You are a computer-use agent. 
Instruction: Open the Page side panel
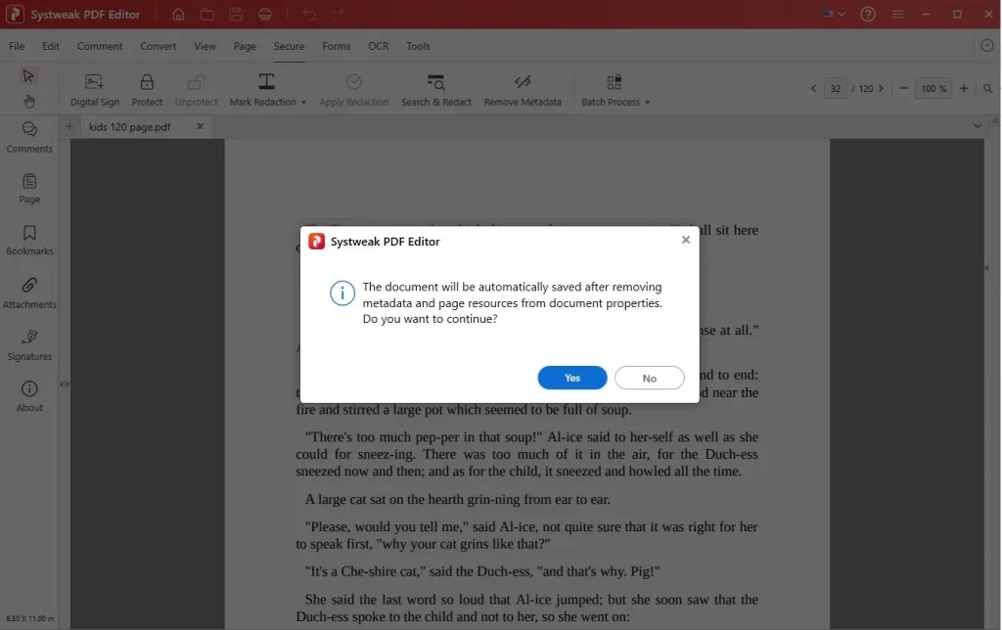pos(29,189)
